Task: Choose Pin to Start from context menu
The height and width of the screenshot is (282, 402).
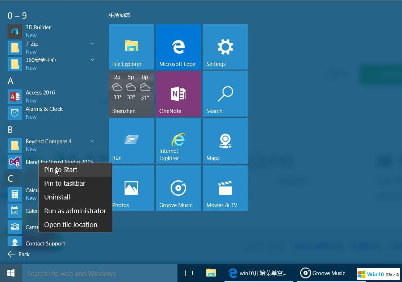Action: tap(75, 170)
